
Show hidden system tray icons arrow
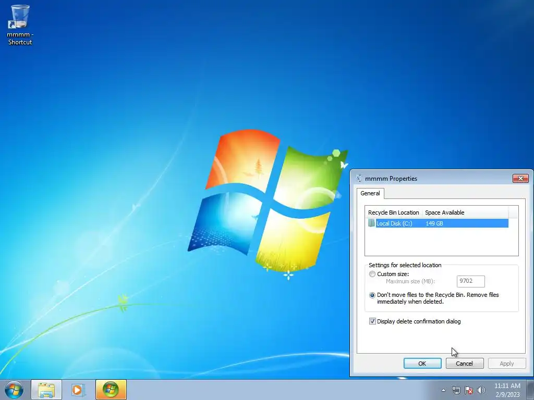point(443,390)
